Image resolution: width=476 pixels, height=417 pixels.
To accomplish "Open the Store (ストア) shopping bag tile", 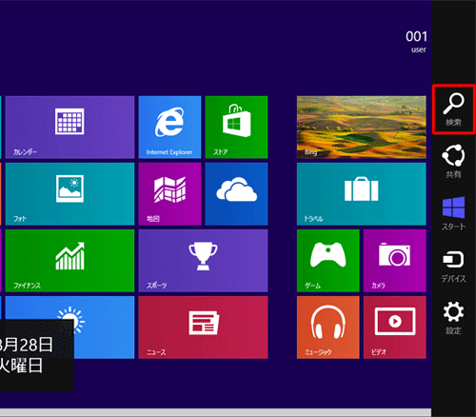I will click(x=236, y=127).
